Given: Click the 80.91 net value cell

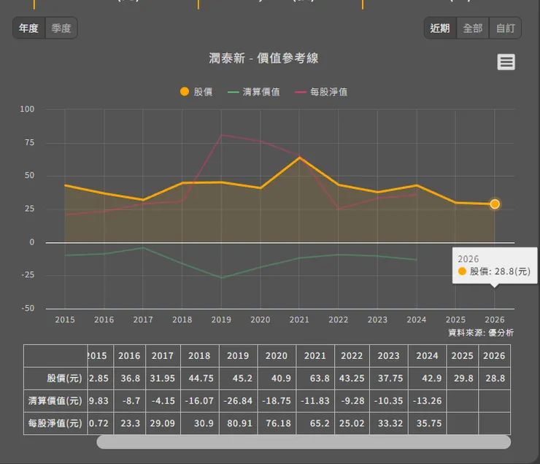Looking at the screenshot, I should click(238, 423).
